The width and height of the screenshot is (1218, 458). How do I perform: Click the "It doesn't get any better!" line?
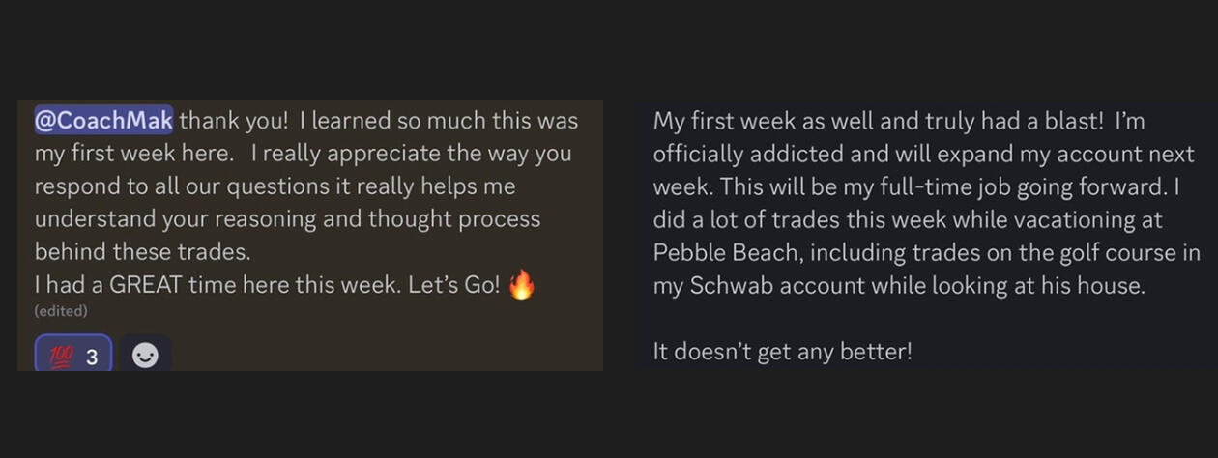(x=782, y=351)
